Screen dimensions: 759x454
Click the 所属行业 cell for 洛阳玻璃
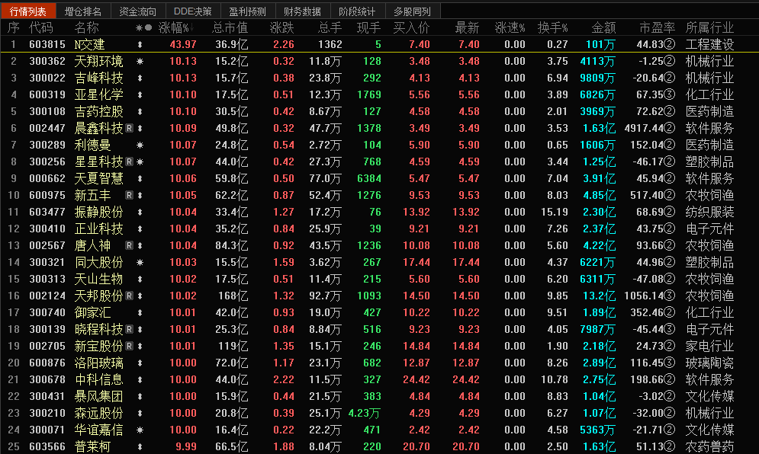tap(709, 363)
